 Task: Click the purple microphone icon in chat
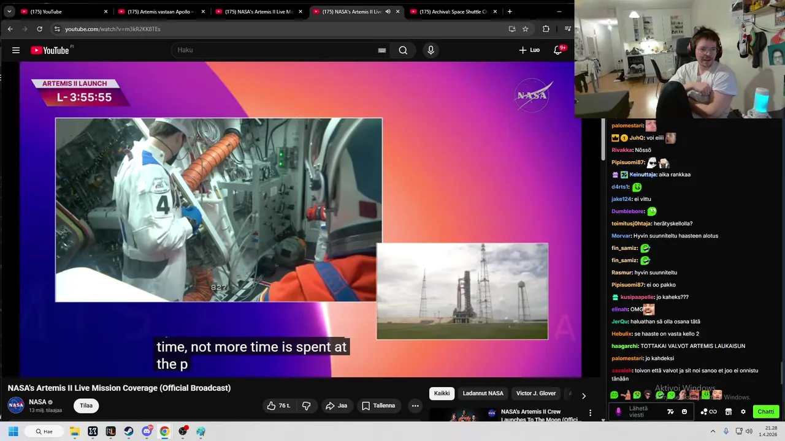click(x=618, y=412)
